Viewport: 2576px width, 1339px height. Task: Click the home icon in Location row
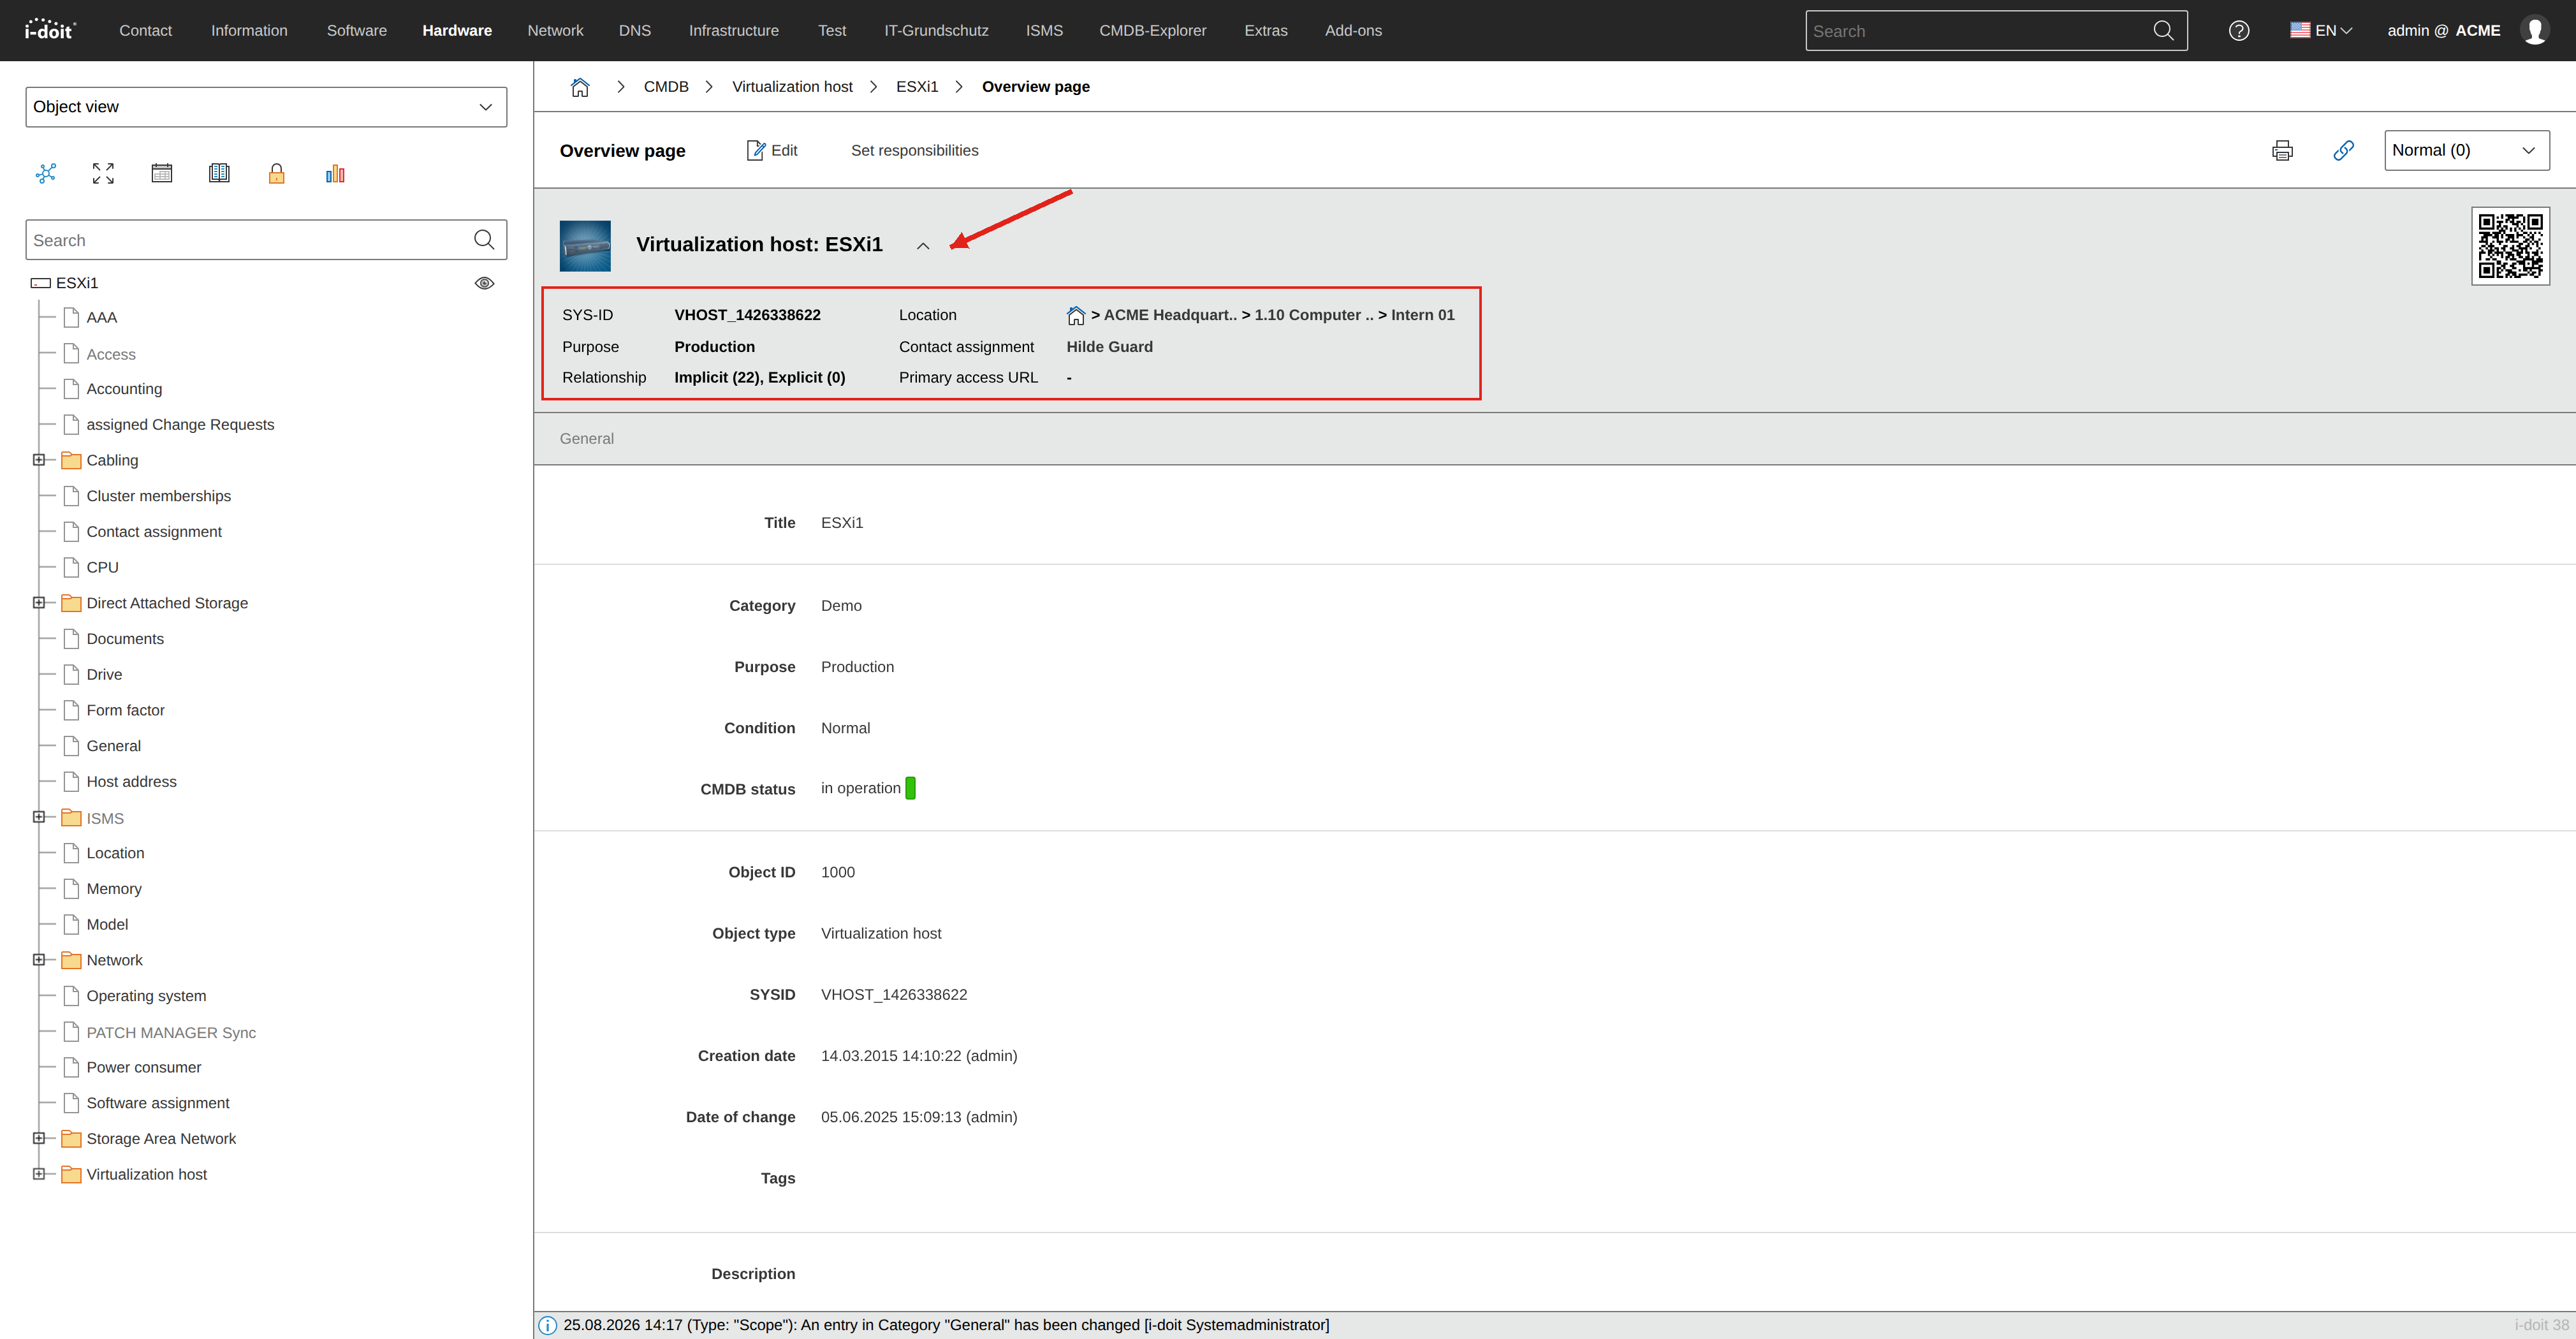[x=1076, y=316]
